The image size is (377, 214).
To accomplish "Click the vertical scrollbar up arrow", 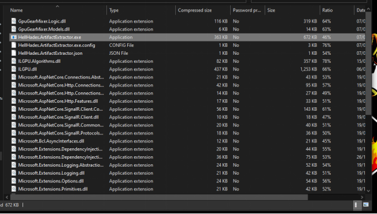I will coord(368,9).
